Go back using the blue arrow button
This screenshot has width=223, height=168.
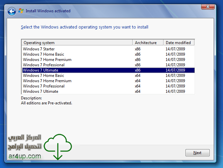coord(12,11)
